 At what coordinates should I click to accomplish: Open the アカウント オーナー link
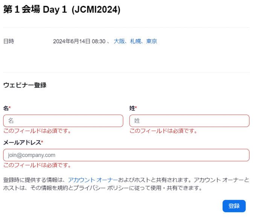tap(90, 180)
